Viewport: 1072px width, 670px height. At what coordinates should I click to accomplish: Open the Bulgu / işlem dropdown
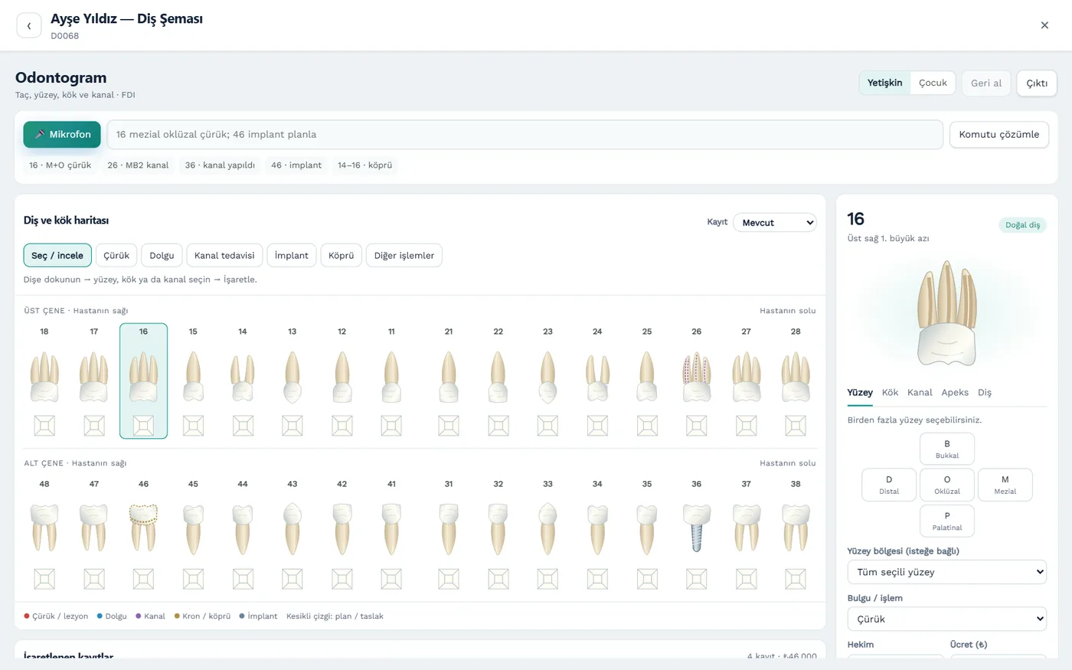point(947,619)
